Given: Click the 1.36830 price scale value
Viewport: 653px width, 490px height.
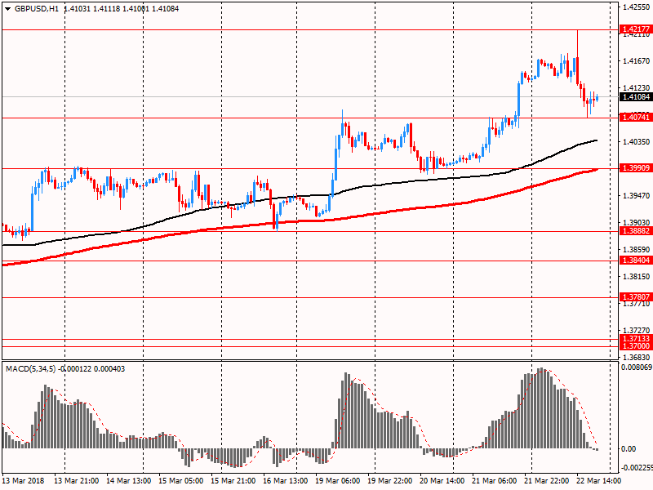Looking at the screenshot, I should 636,358.
